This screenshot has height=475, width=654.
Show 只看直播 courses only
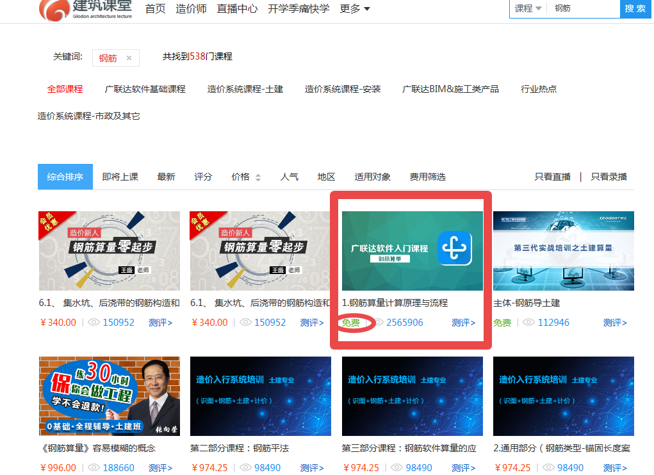pos(552,177)
